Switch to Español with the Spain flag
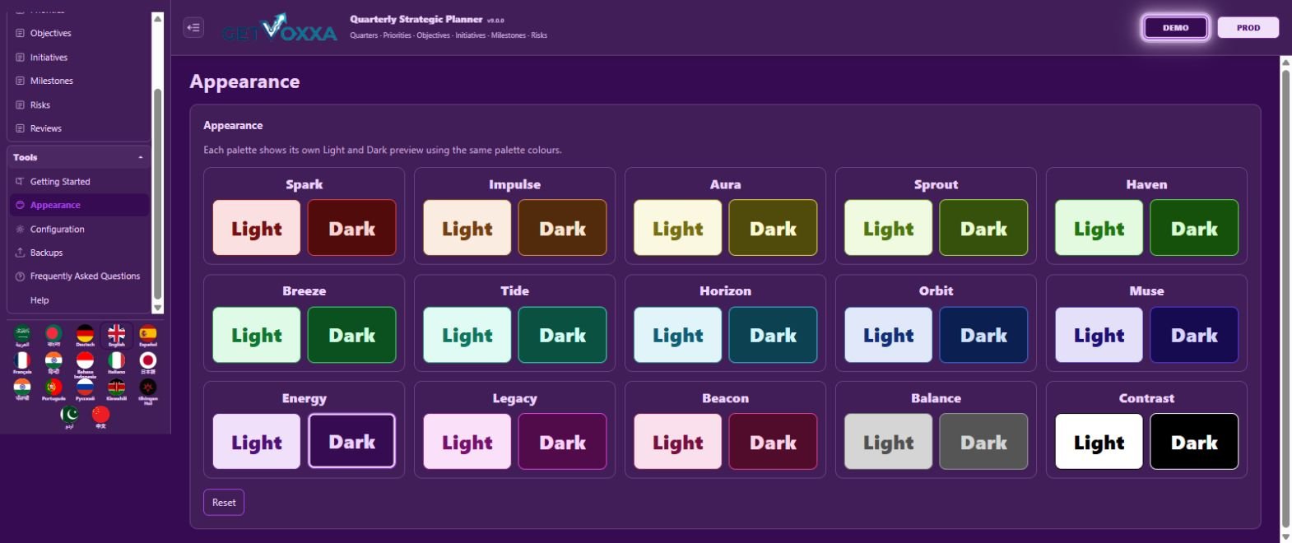1292x543 pixels. pos(148,335)
